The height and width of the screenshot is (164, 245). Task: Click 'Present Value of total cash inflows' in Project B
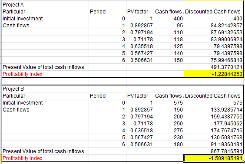[45, 151]
